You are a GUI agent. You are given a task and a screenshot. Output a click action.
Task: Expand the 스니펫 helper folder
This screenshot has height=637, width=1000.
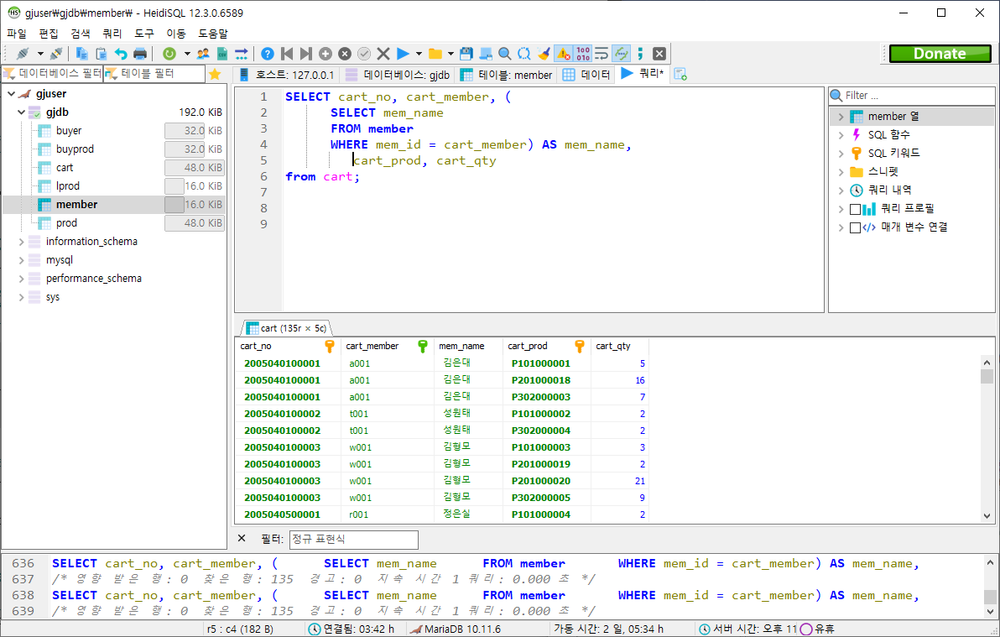(x=841, y=172)
